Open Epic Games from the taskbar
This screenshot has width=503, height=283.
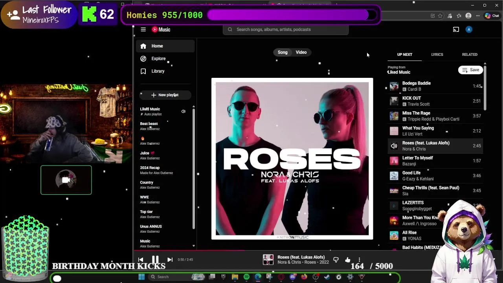(x=223, y=277)
